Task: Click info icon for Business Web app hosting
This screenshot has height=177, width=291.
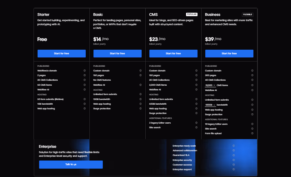Action: 252,110
